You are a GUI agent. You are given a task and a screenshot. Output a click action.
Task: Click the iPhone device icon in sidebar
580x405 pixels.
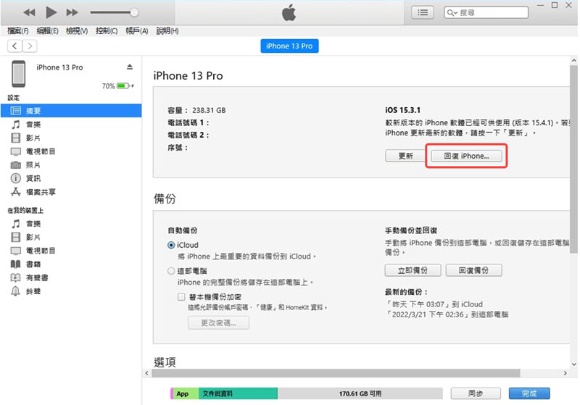coord(19,74)
